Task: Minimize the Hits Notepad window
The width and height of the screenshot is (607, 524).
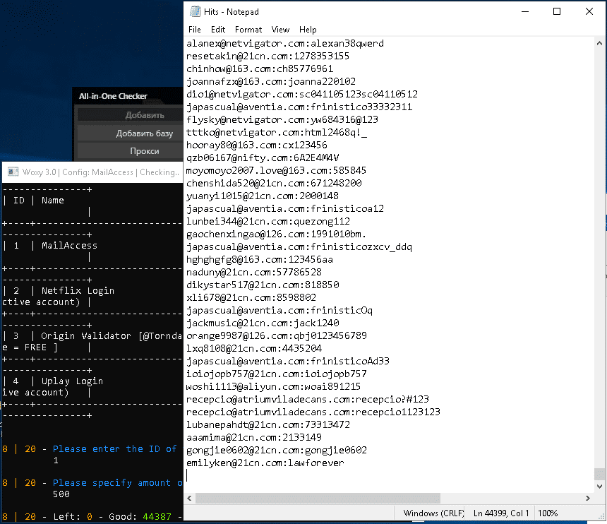Action: [525, 11]
